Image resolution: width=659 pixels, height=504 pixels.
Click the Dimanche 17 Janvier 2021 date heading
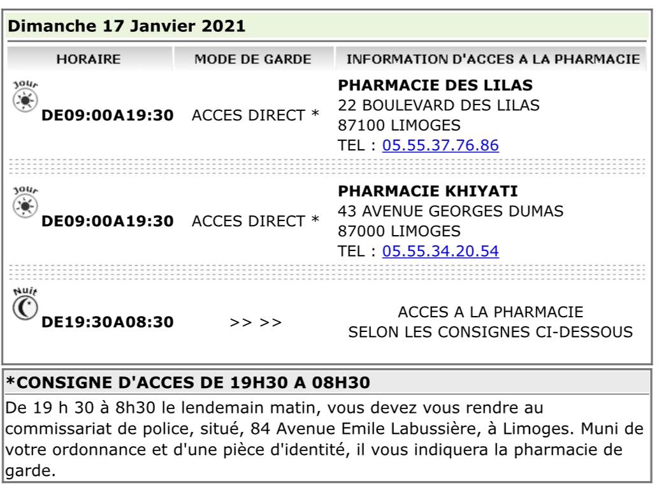(126, 26)
